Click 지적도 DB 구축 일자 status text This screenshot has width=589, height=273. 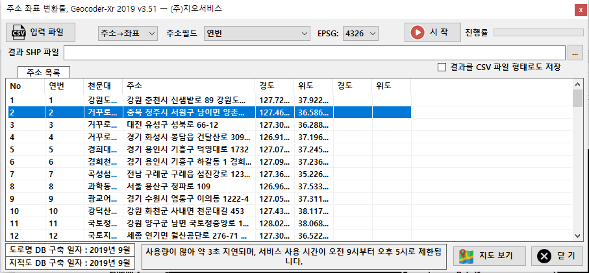(71, 263)
